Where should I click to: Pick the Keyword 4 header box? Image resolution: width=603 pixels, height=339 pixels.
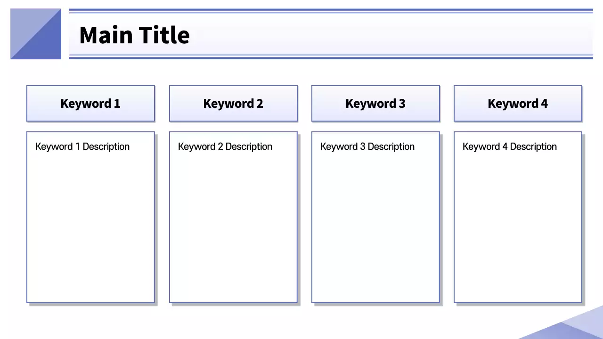[x=518, y=104]
